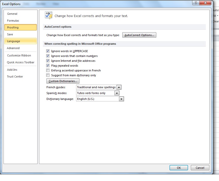Open the Add-Ins category
This screenshot has width=219, height=181.
(21, 70)
